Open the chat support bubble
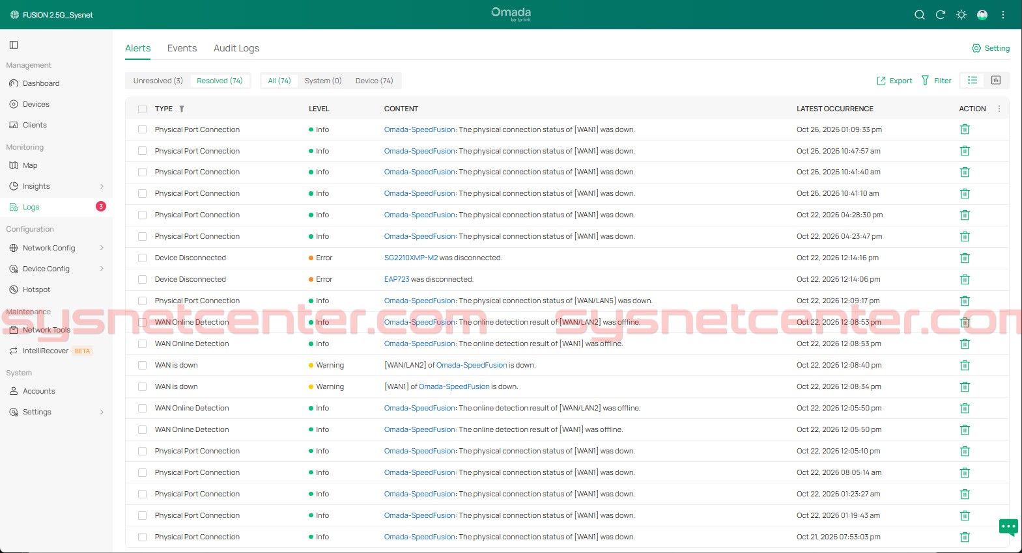1022x553 pixels. (1008, 526)
